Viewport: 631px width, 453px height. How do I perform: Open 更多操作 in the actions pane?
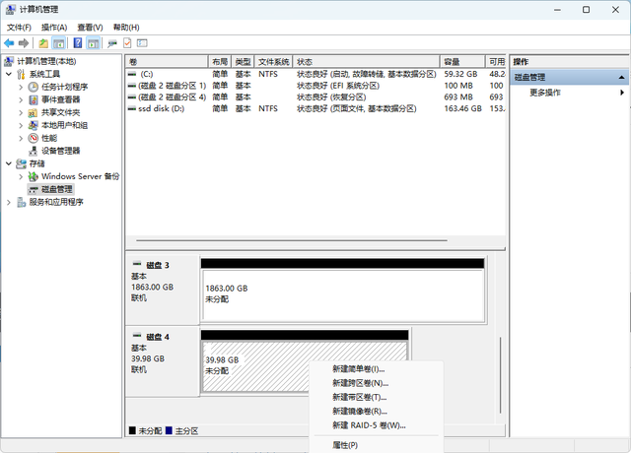545,93
